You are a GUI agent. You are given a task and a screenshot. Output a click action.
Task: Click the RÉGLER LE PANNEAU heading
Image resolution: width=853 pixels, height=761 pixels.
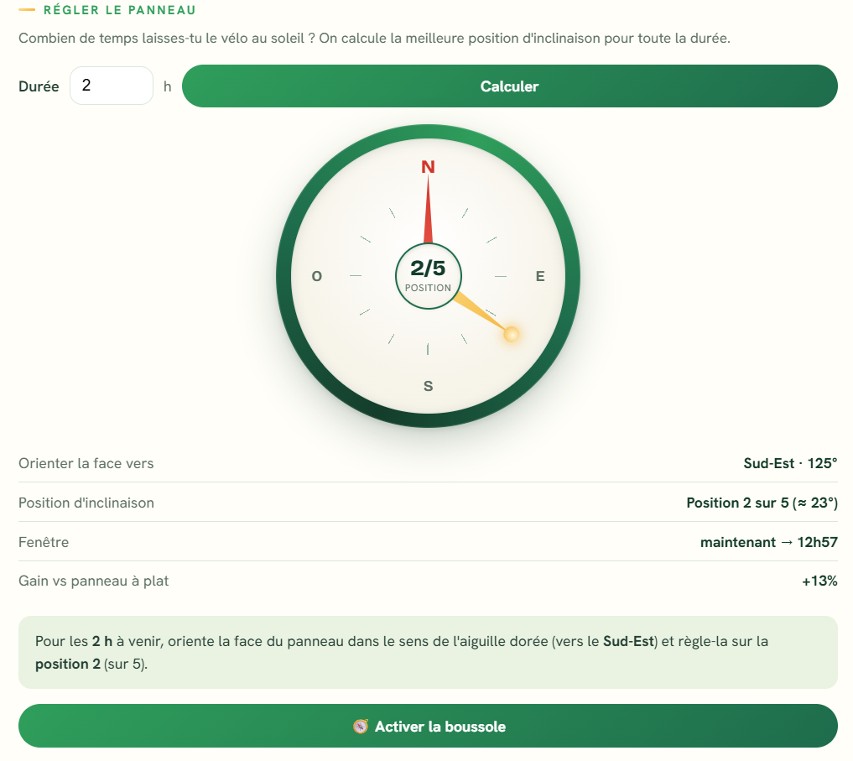119,10
